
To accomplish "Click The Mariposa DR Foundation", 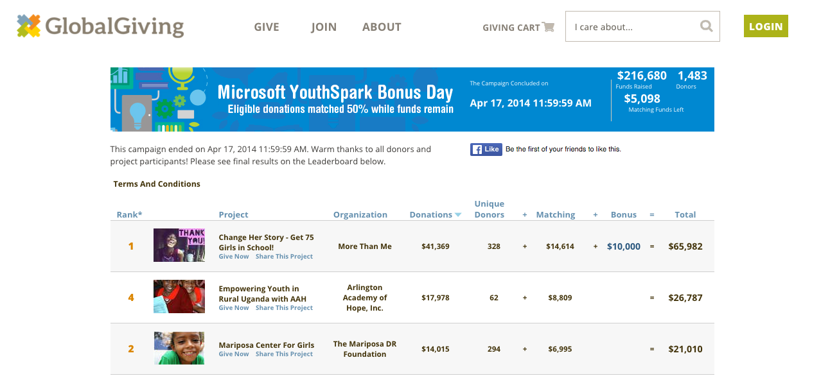I will pos(365,349).
